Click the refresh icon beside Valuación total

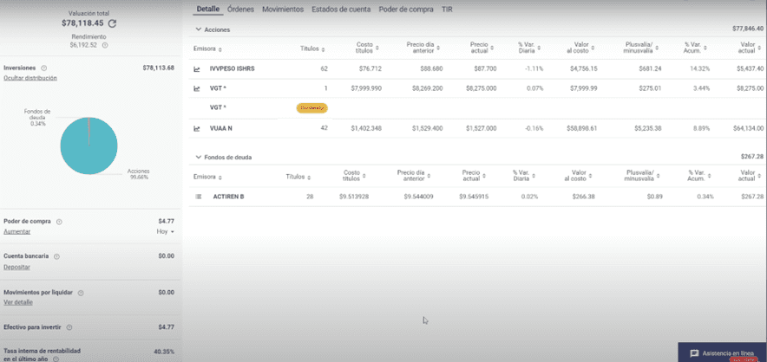pos(112,23)
